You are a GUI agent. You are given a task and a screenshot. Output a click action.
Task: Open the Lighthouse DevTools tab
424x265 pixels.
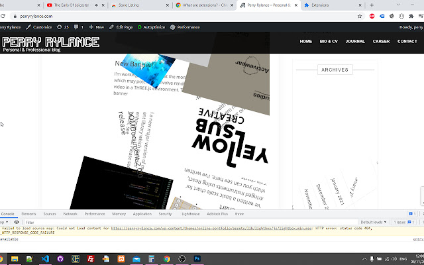click(191, 214)
